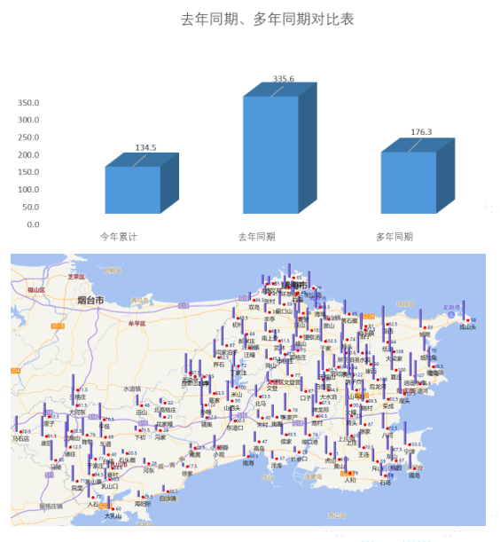Click the 350.0 value on the vertical axis
The width and height of the screenshot is (500, 542).
pos(28,103)
